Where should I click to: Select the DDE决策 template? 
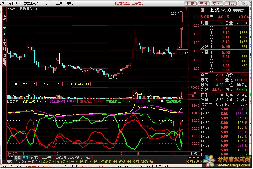tap(61, 157)
